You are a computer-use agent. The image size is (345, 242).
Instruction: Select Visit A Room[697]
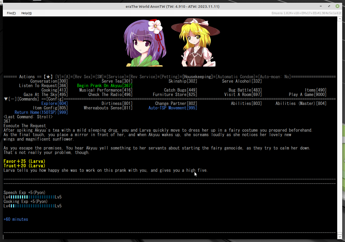point(243,95)
